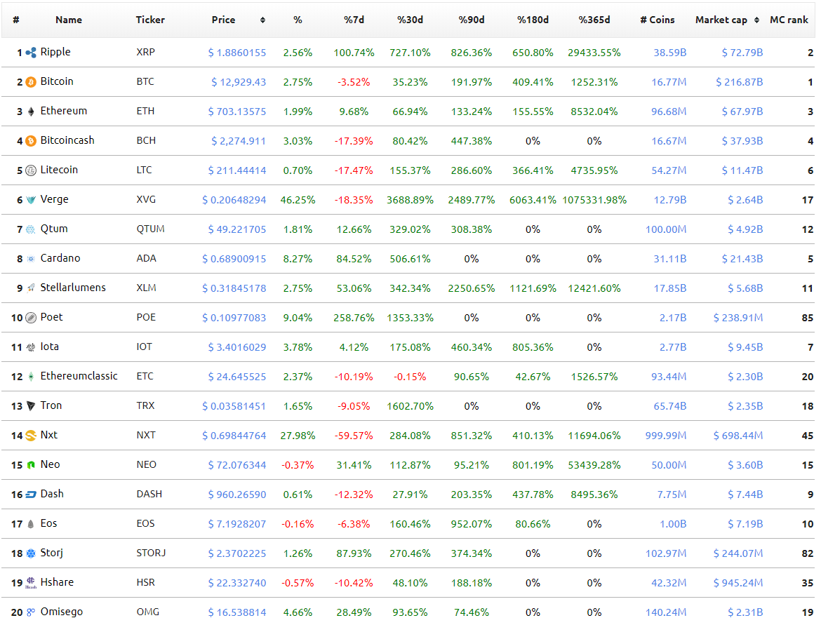Sort the table by Market cap
Screen dimensions: 821x625
(x=722, y=20)
